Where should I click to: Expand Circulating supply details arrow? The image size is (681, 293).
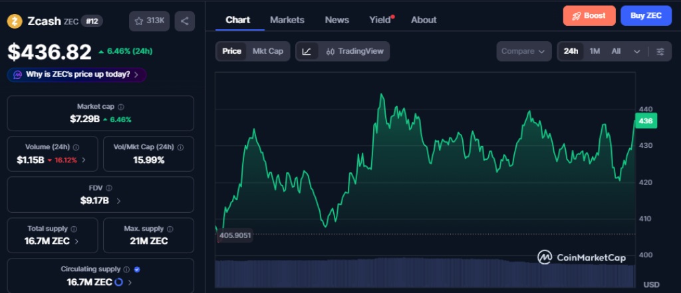130,282
